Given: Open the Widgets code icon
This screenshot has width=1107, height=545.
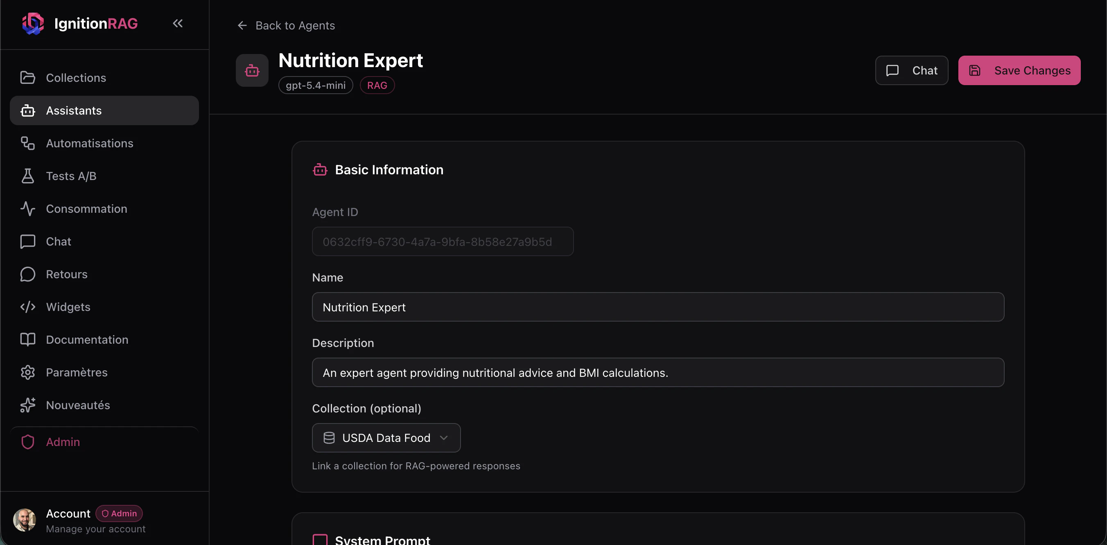Looking at the screenshot, I should pos(27,306).
